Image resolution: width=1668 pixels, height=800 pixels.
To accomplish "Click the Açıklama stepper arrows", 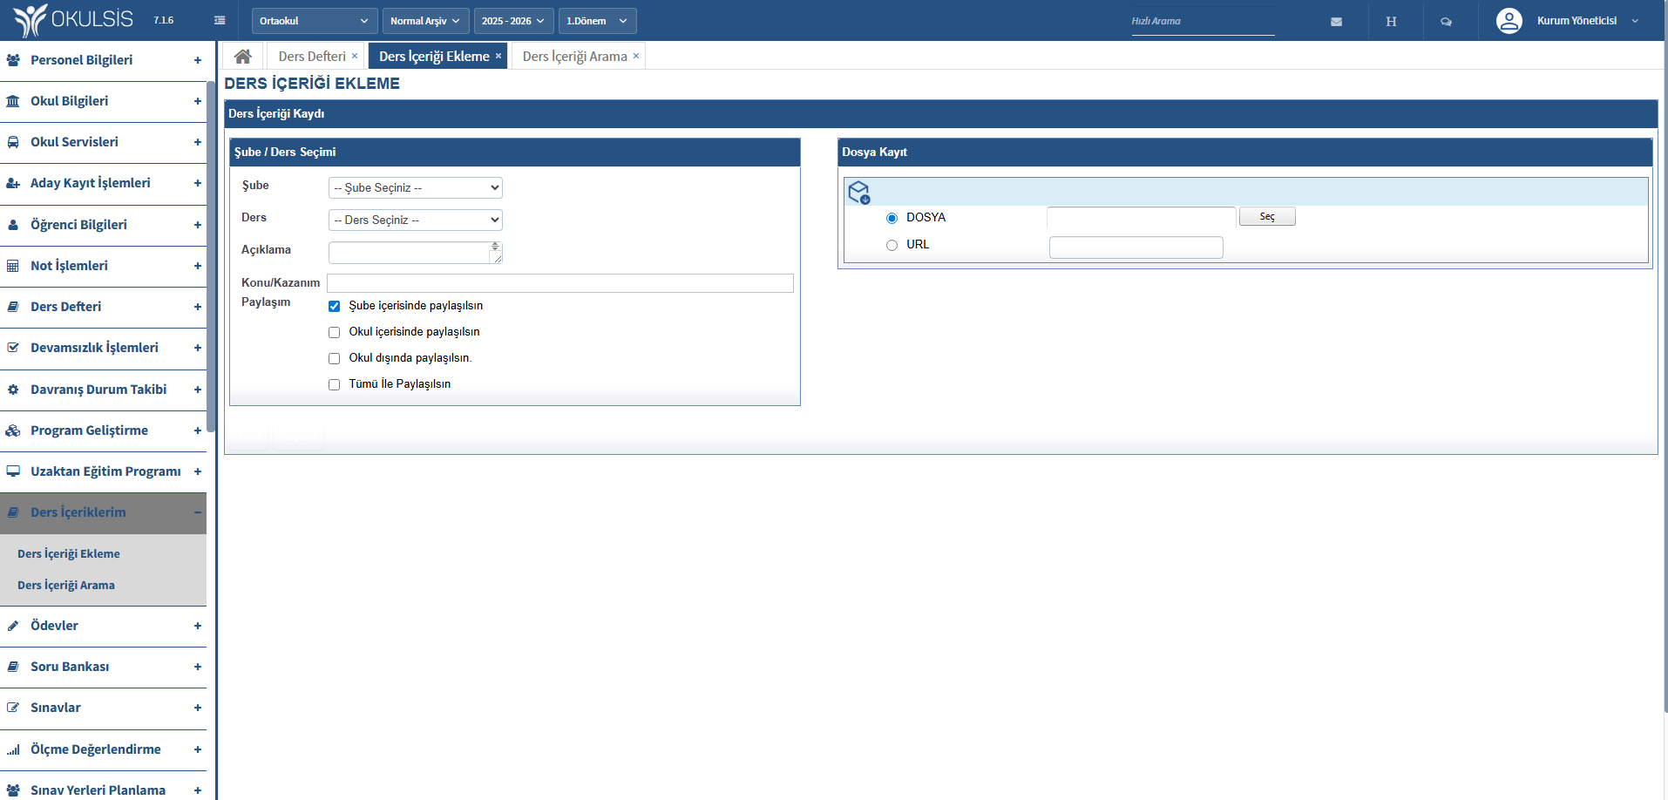I will (495, 247).
